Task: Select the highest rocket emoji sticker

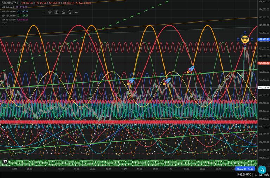Action: (191, 69)
